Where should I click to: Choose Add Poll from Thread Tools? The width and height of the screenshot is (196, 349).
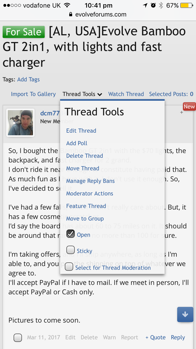point(77,143)
